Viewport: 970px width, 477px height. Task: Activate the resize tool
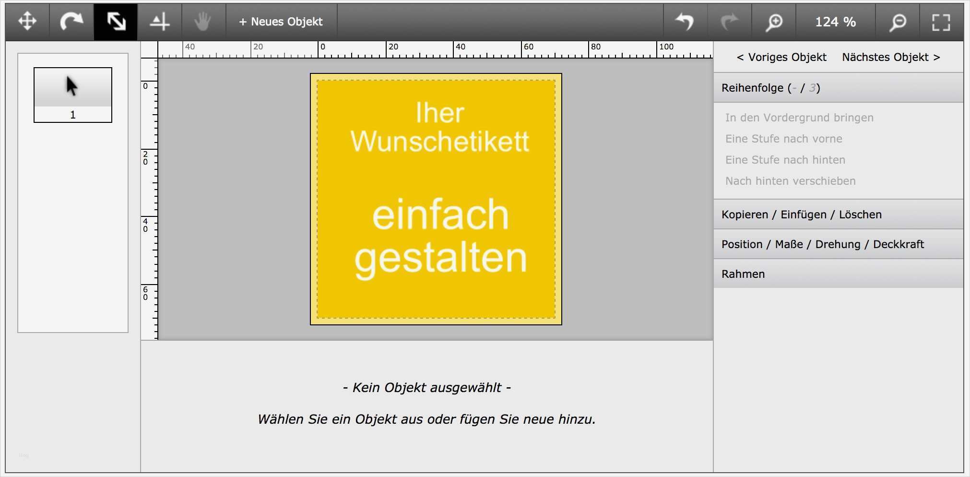[115, 21]
